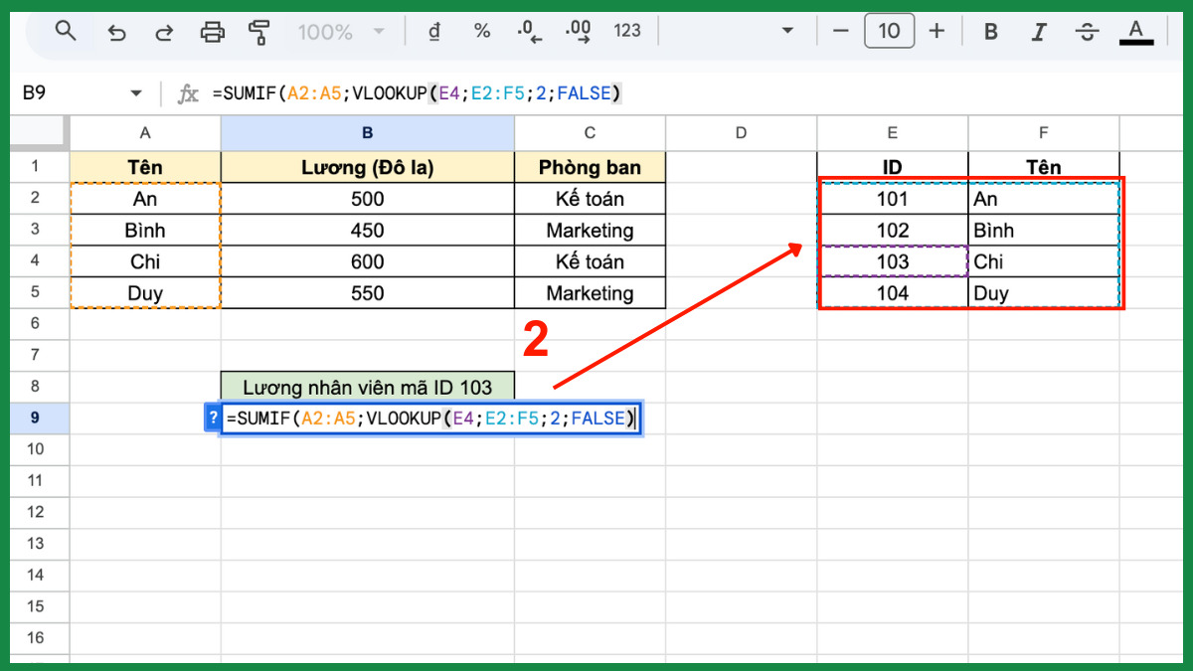Viewport: 1193px width, 671px height.
Task: Click the plus button to increase font size
Action: click(937, 31)
